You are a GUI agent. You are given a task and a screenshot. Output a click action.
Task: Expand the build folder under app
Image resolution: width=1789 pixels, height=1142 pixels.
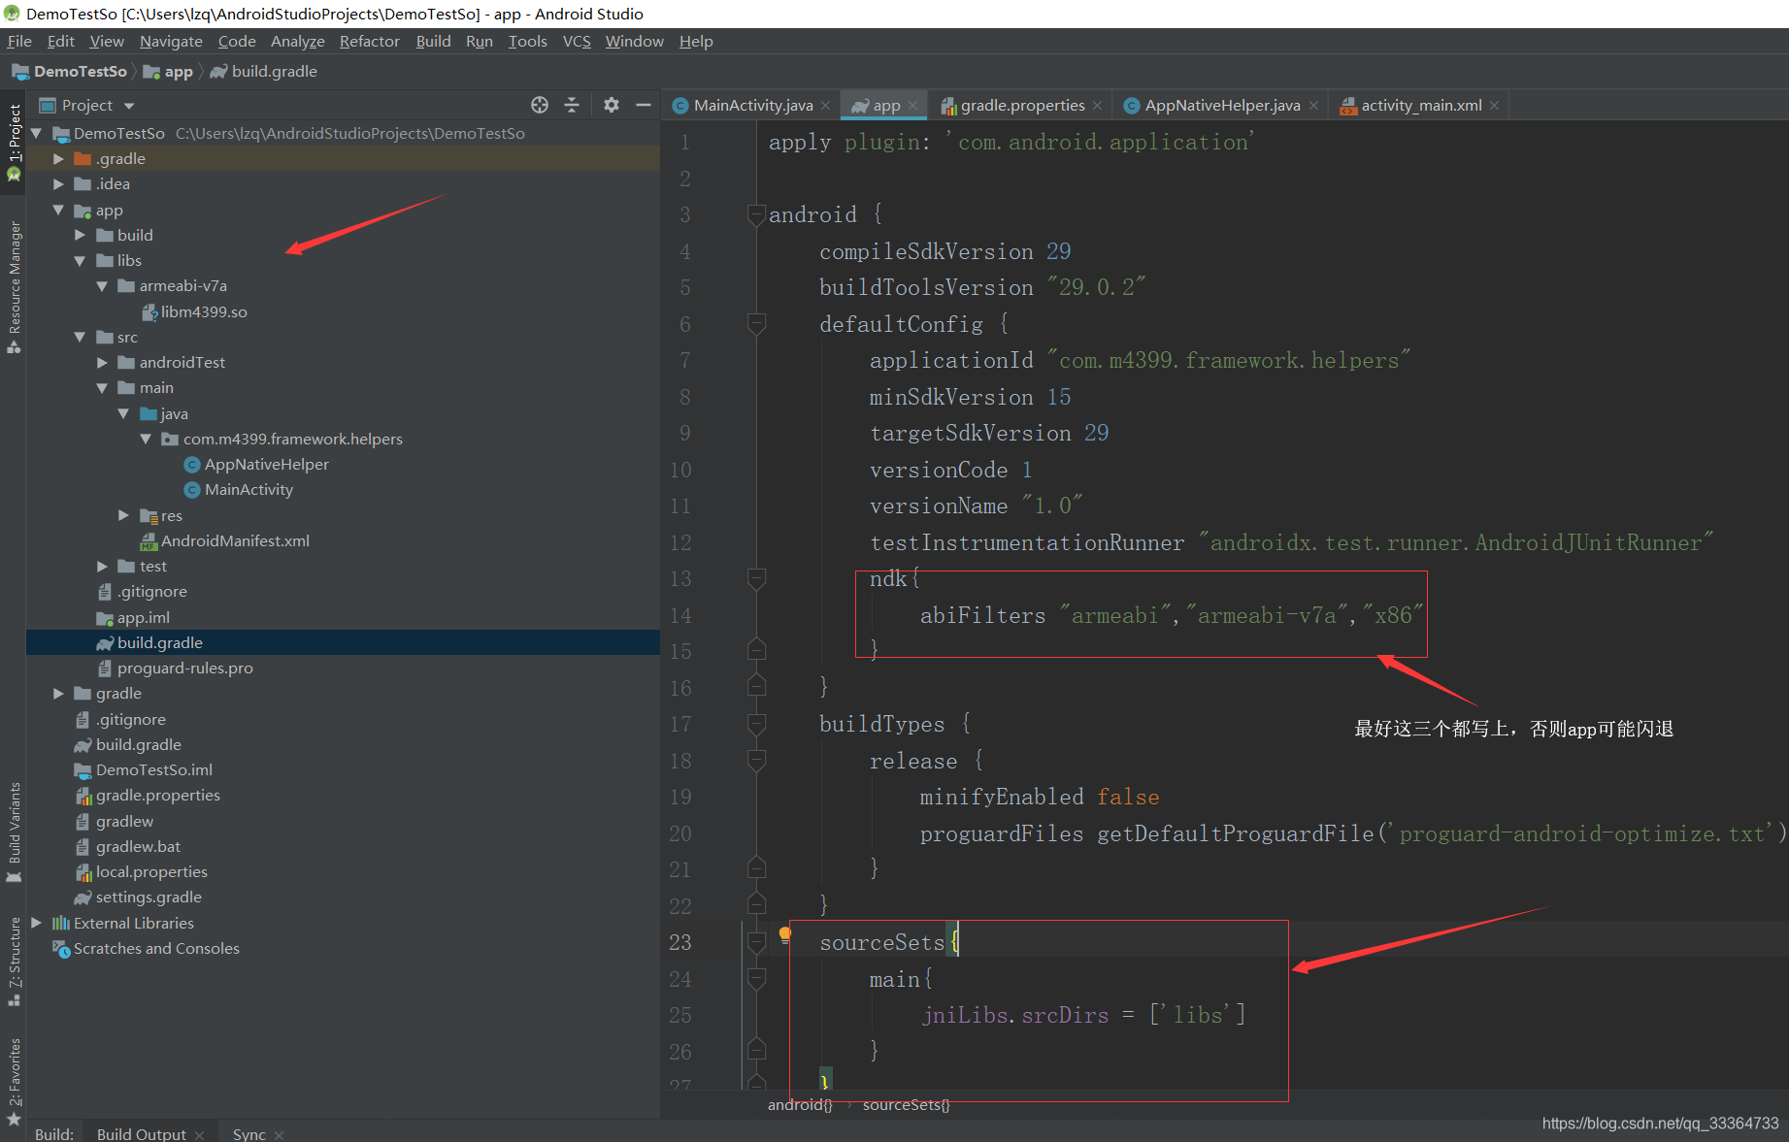(80, 235)
